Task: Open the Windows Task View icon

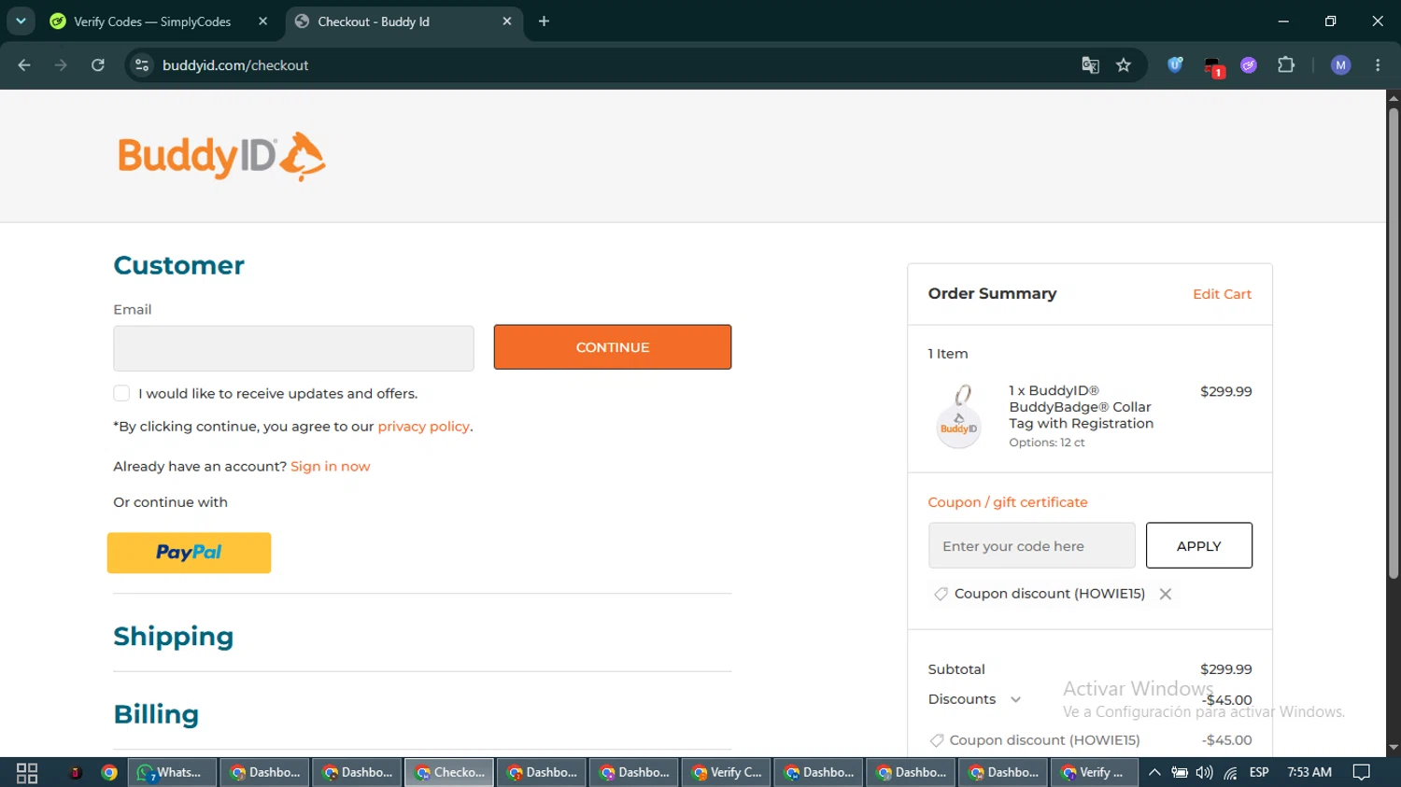Action: pyautogui.click(x=27, y=773)
